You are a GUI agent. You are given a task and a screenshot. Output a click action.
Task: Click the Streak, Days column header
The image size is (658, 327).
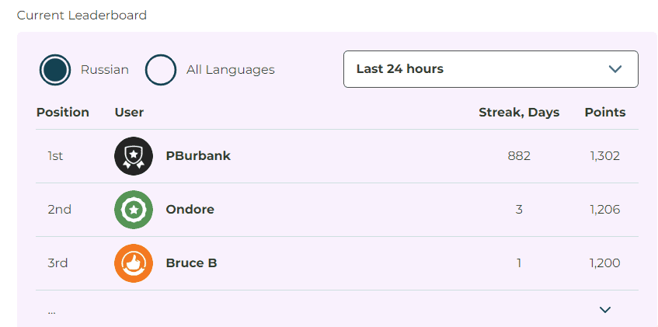click(519, 113)
